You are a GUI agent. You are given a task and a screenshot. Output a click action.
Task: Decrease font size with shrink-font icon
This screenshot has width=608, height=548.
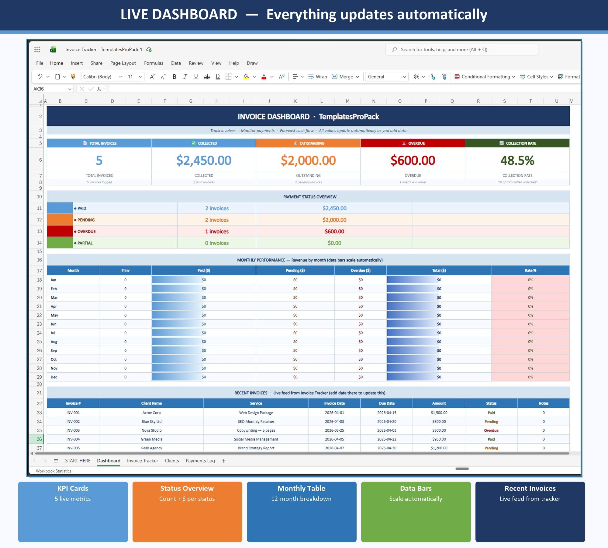(x=163, y=77)
